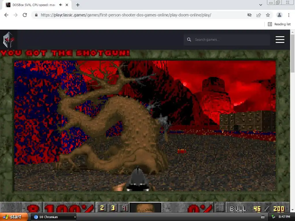Image resolution: width=295 pixels, height=221 pixels.
Task: Open the hamburger site menu
Action: pyautogui.click(x=280, y=40)
